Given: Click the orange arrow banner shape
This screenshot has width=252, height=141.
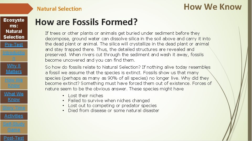Looking at the screenshot, I should click(x=16, y=9).
